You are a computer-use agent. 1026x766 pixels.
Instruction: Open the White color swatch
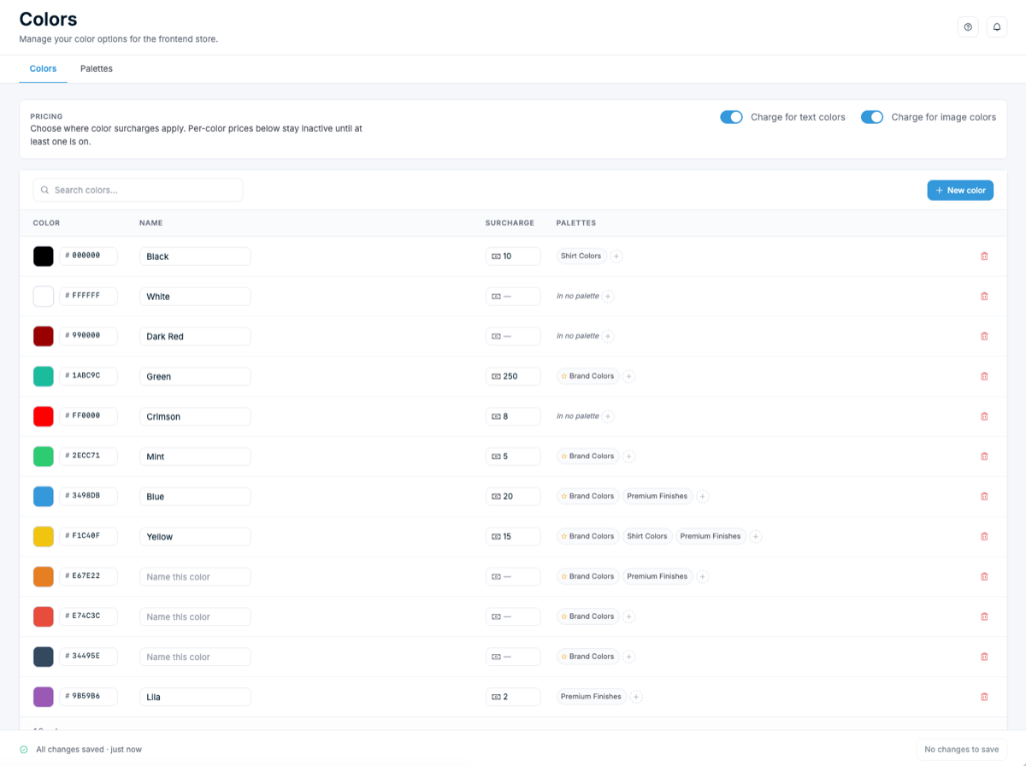tap(44, 297)
